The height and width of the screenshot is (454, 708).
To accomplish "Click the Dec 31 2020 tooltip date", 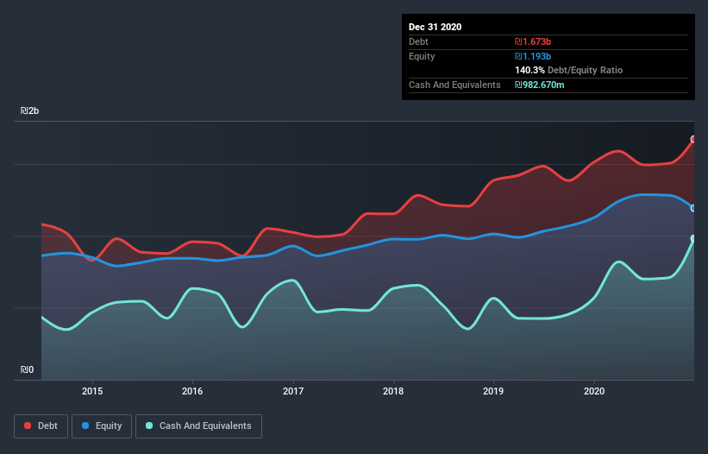I will [x=435, y=27].
